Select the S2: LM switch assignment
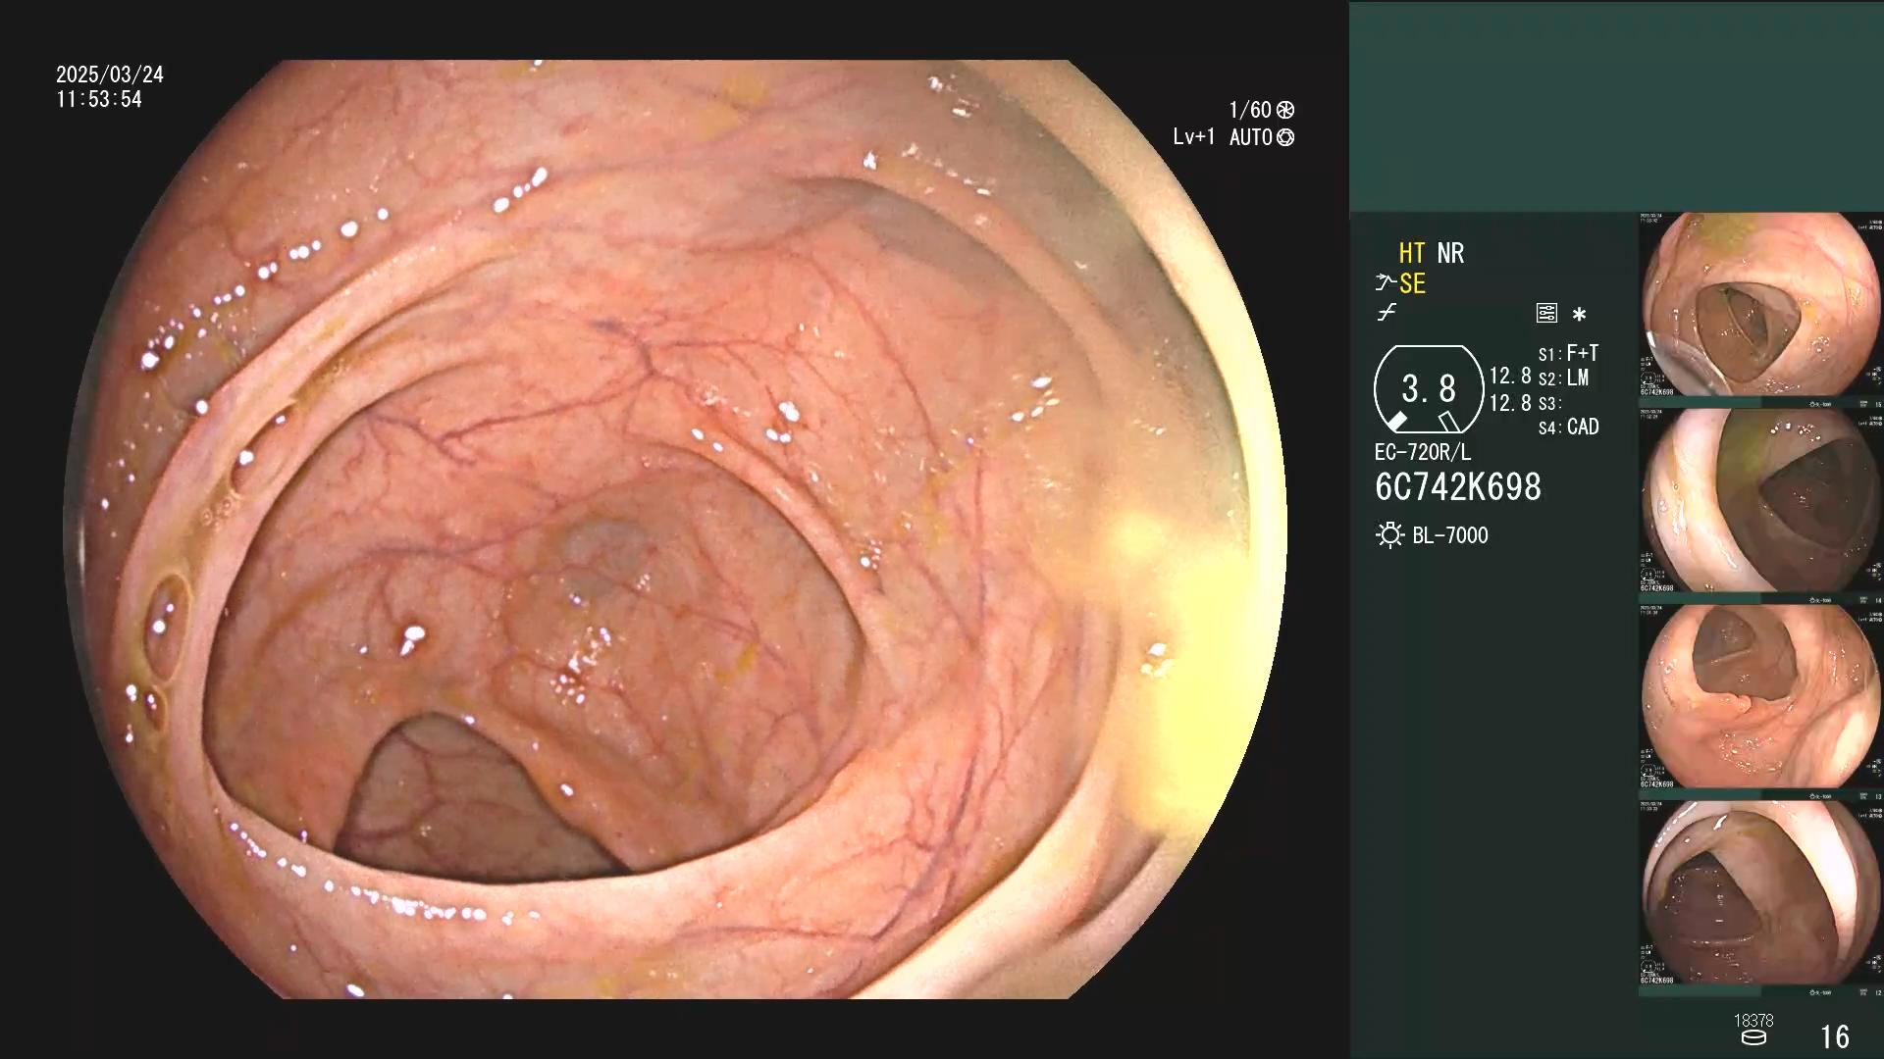This screenshot has height=1059, width=1884. (1563, 378)
